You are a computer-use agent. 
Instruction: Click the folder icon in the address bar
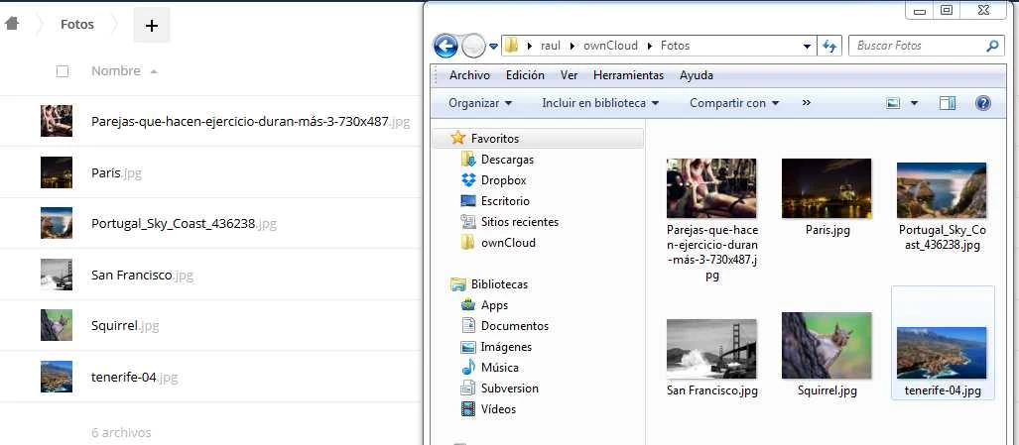511,46
